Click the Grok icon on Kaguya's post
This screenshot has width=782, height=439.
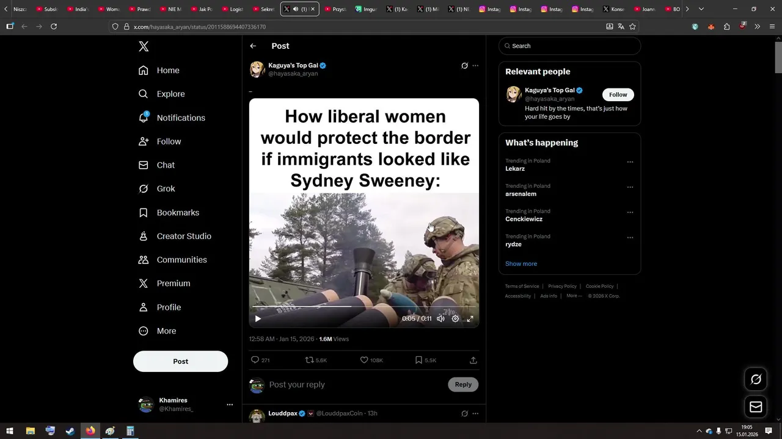464,66
